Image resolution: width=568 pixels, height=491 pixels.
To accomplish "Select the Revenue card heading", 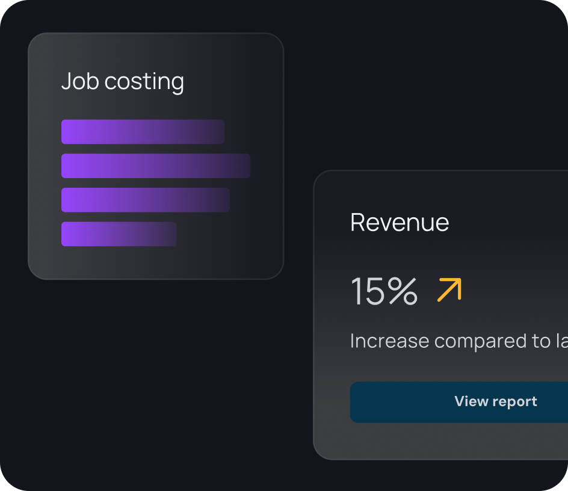I will pyautogui.click(x=400, y=223).
